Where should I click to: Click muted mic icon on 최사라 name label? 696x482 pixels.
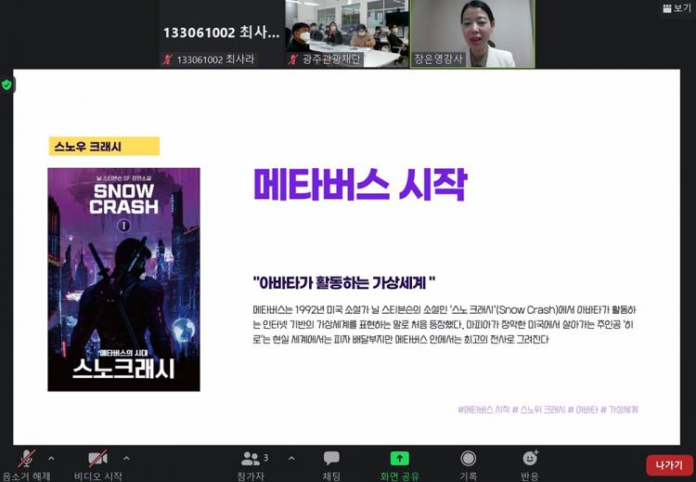point(168,59)
